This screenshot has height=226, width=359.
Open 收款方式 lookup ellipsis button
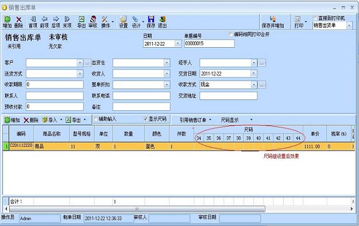click(262, 85)
